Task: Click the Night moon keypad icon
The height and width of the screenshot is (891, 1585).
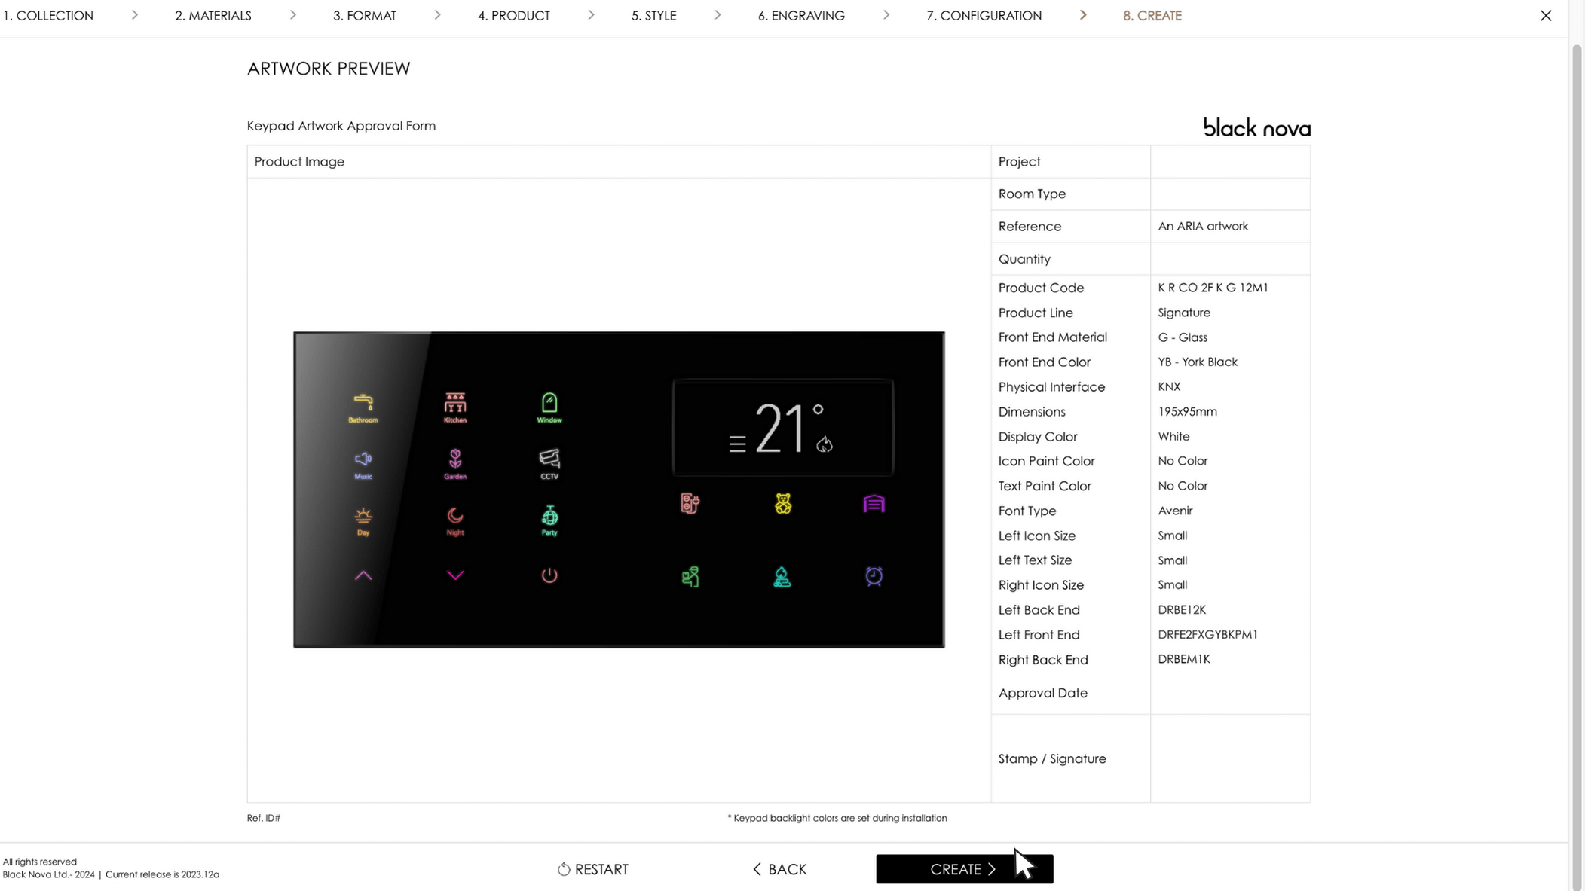Action: [x=455, y=516]
